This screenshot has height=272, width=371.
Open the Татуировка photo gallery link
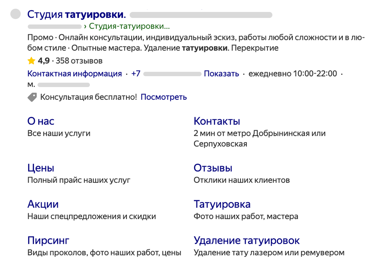tap(222, 204)
